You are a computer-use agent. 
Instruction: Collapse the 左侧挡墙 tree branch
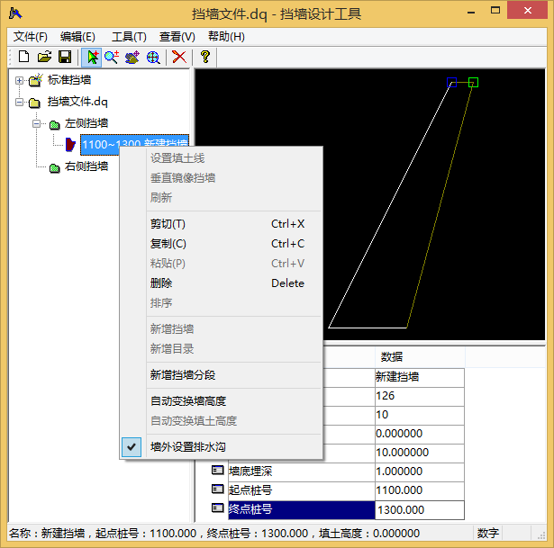(37, 123)
